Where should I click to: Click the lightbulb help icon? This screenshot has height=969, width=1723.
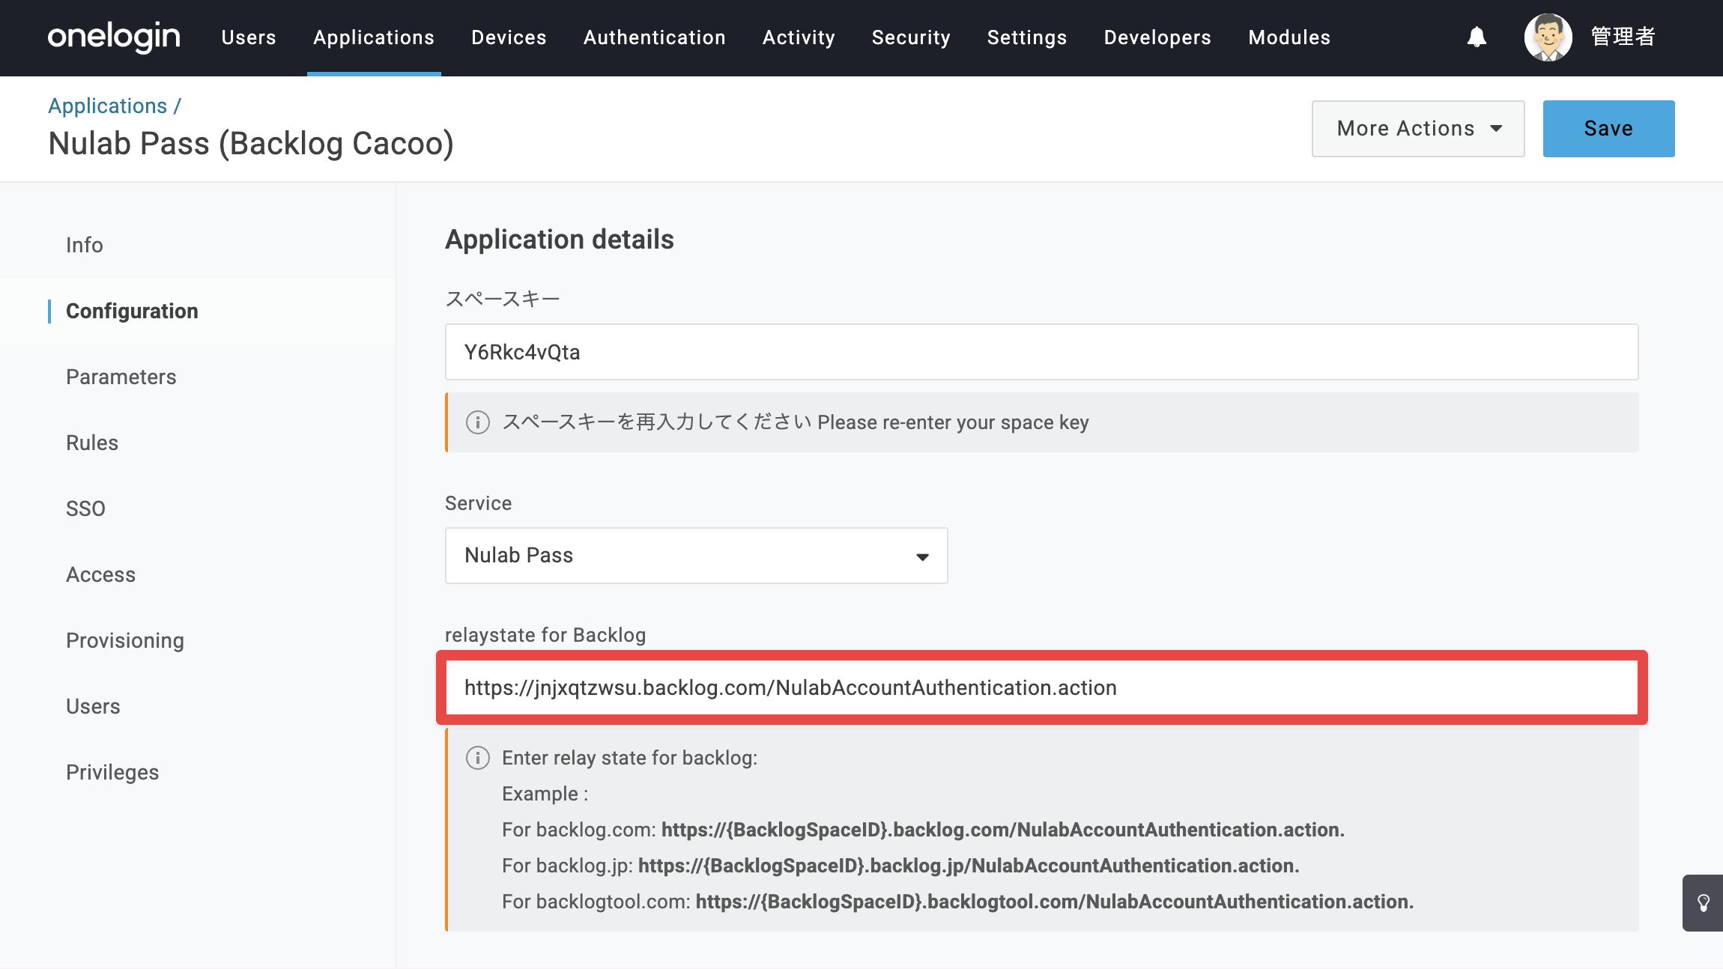[x=1703, y=902]
